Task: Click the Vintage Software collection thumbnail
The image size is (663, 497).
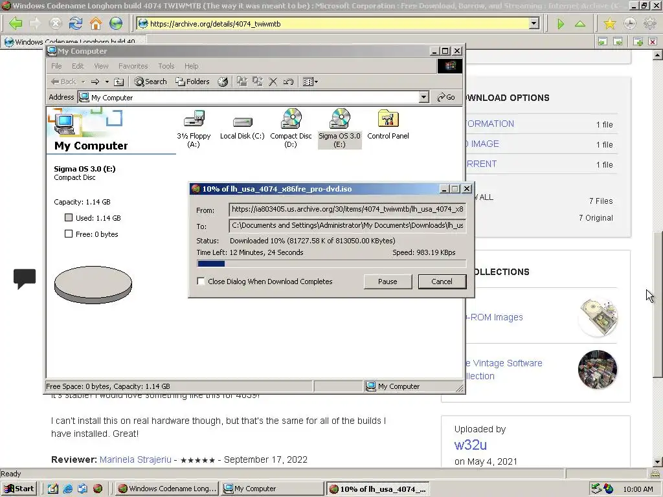Action: coord(598,370)
